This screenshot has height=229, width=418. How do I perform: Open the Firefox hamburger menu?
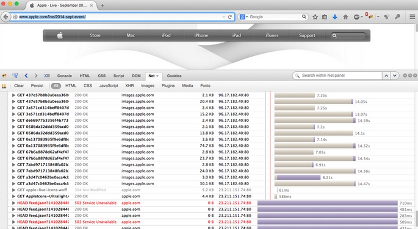[412, 17]
